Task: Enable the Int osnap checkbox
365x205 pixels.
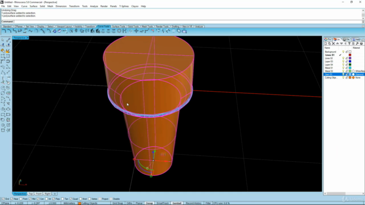Action: click(x=47, y=199)
